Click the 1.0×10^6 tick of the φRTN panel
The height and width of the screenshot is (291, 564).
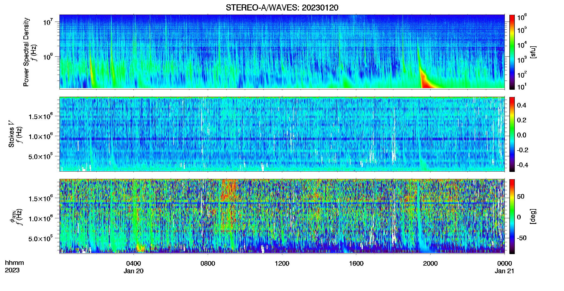pyautogui.click(x=41, y=218)
